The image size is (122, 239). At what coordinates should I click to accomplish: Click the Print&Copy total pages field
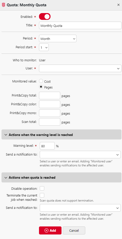point(49,95)
